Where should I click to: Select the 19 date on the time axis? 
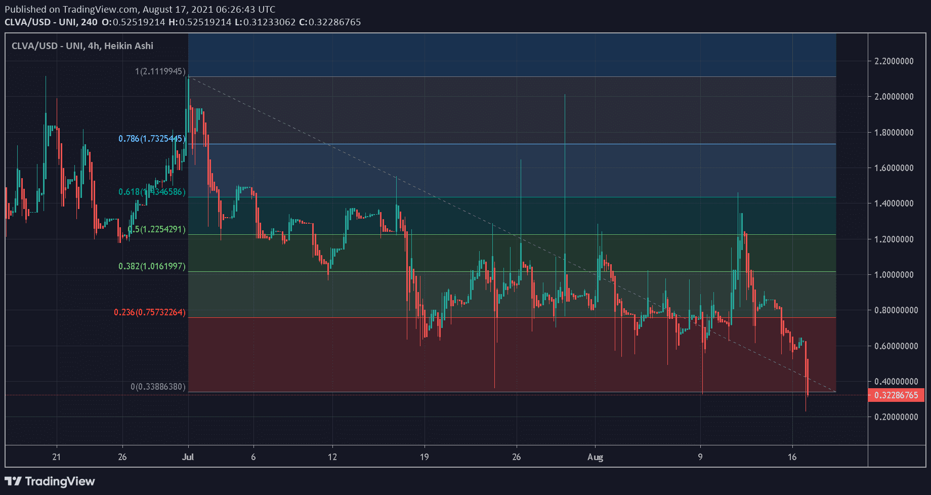[424, 457]
